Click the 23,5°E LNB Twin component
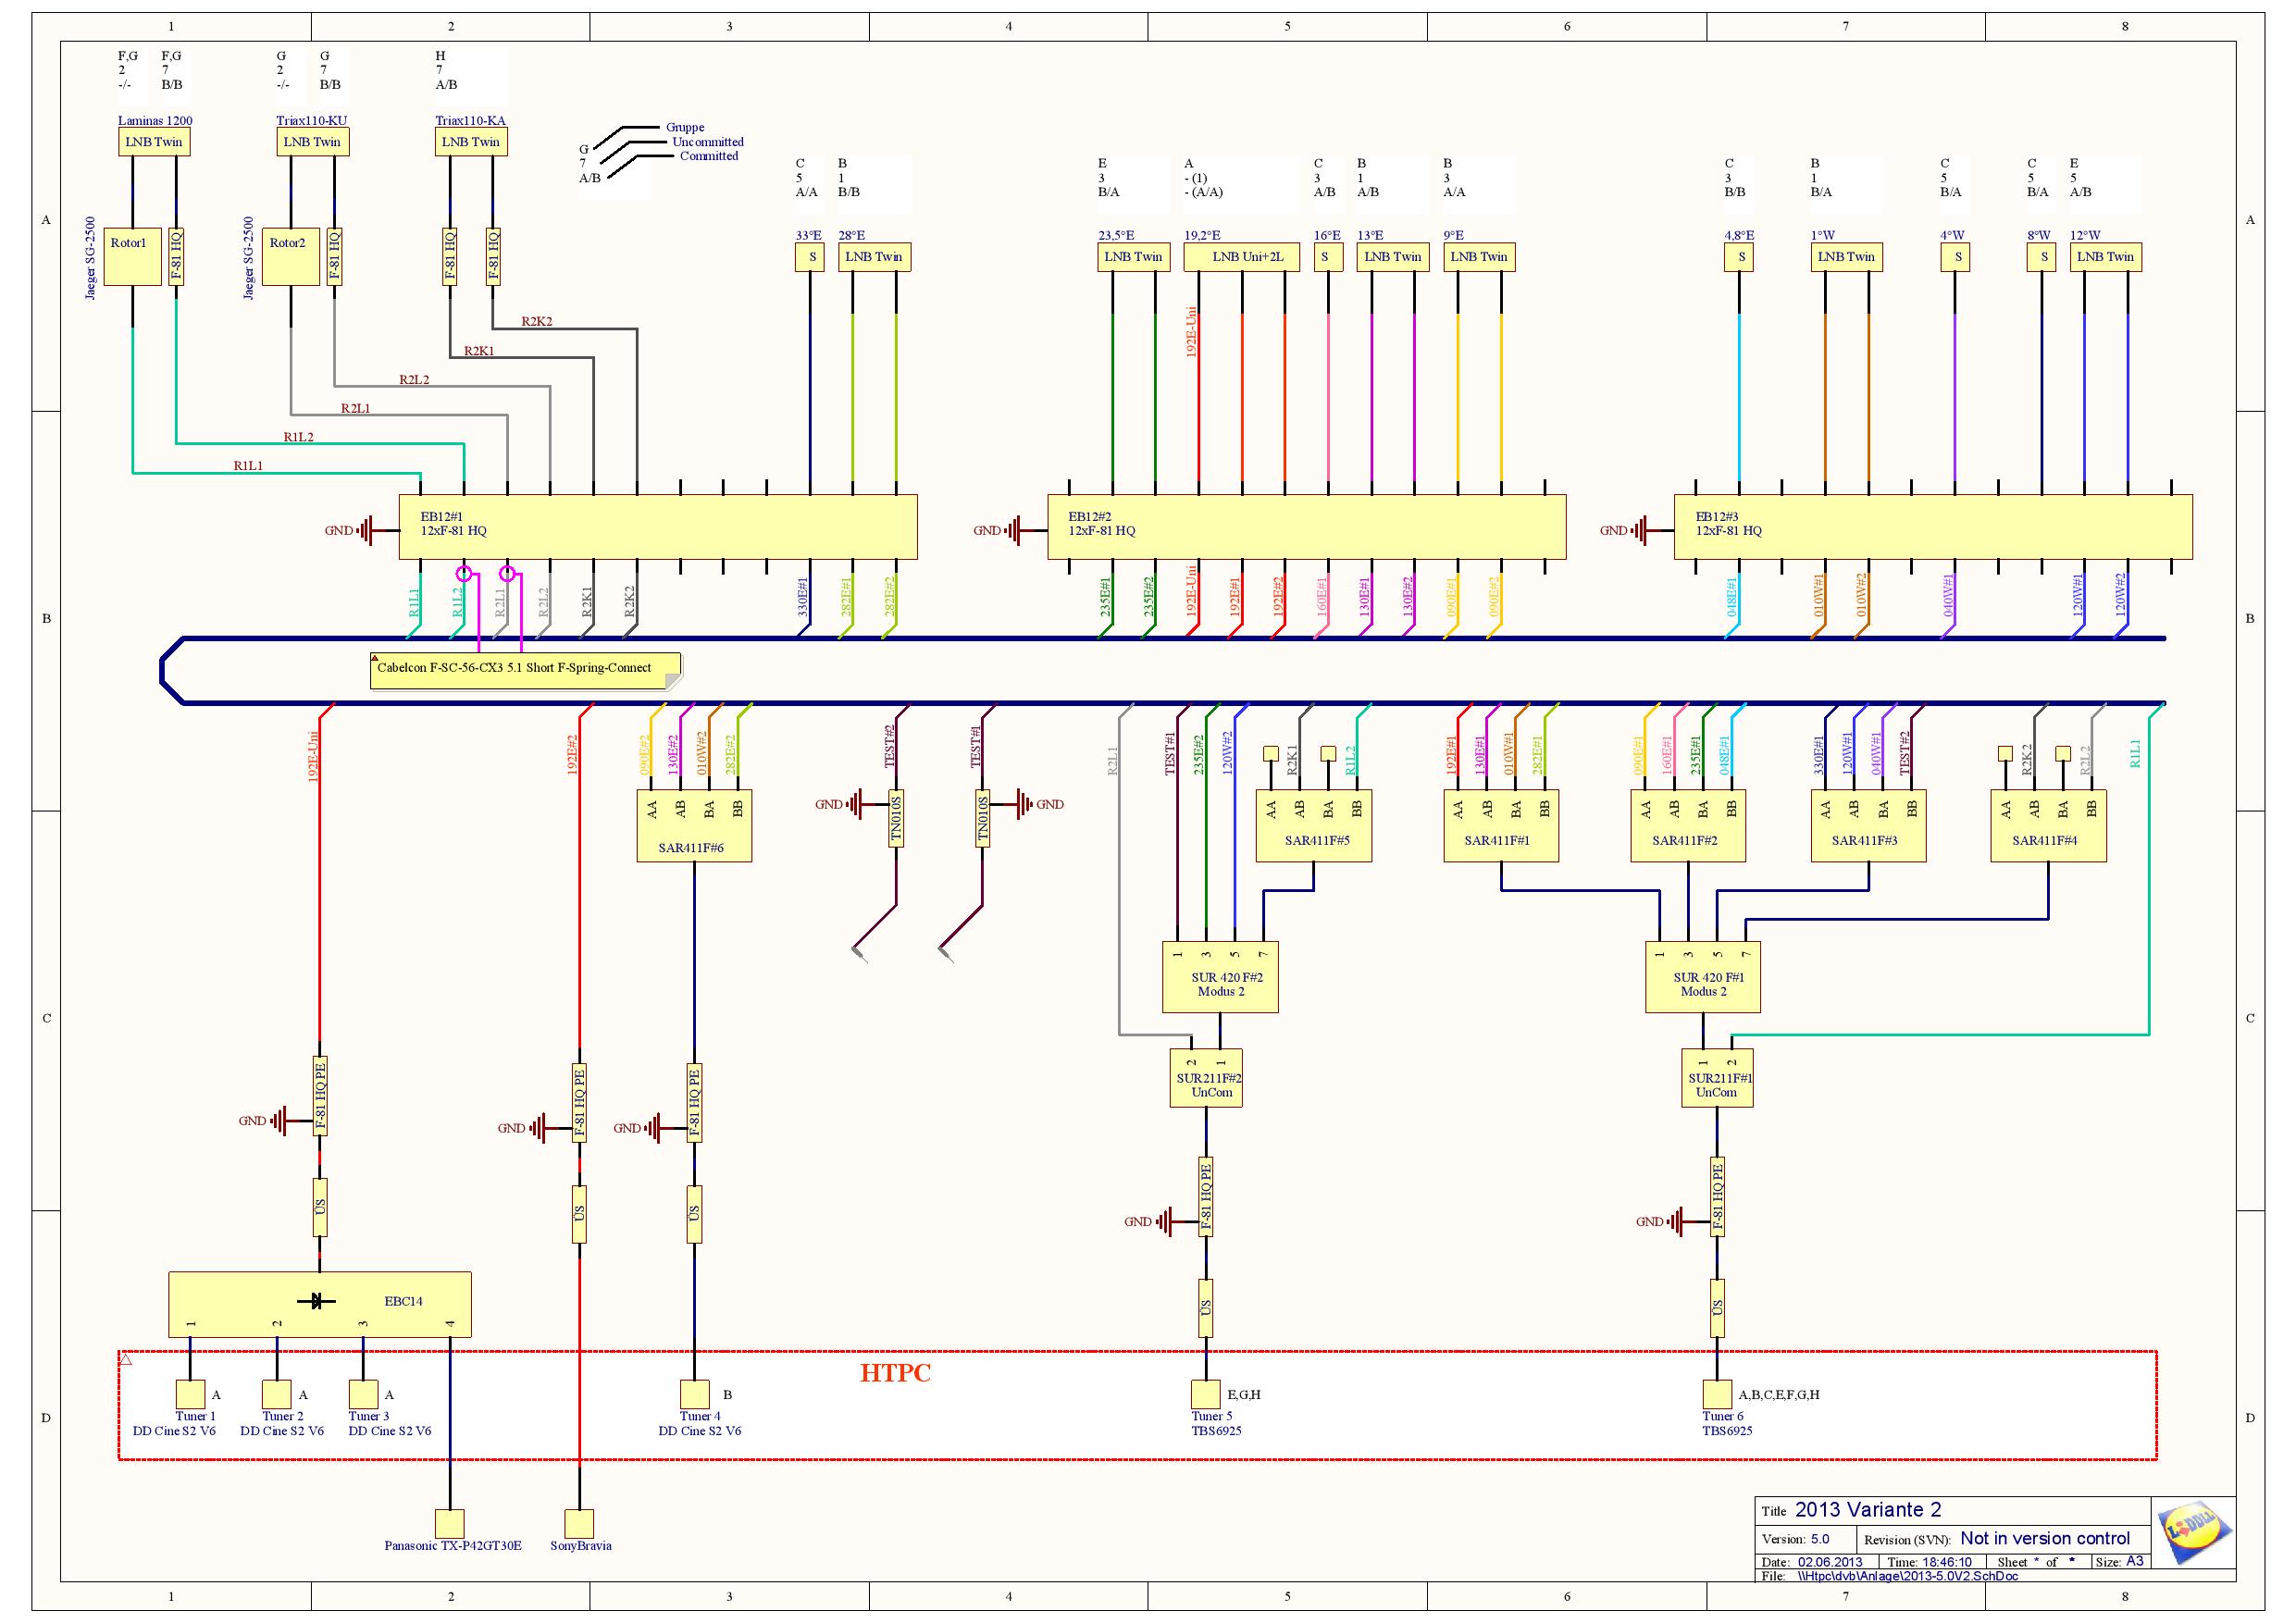 pos(1133,257)
